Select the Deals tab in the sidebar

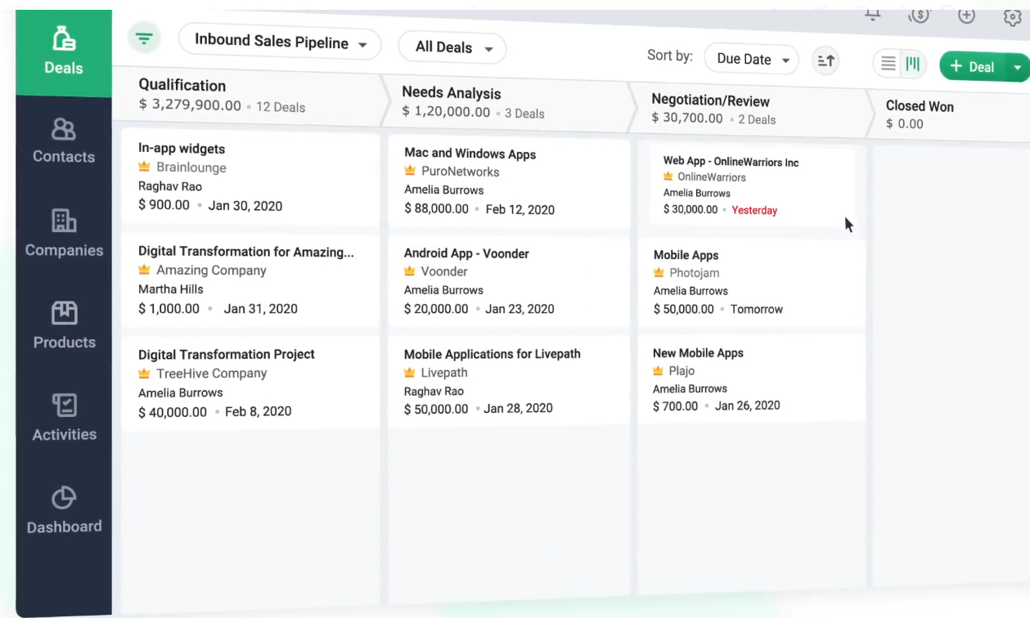64,51
